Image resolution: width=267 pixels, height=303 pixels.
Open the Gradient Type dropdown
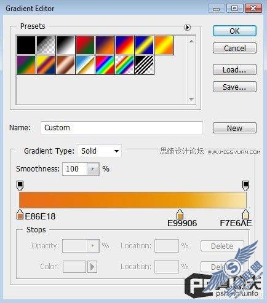(100, 151)
